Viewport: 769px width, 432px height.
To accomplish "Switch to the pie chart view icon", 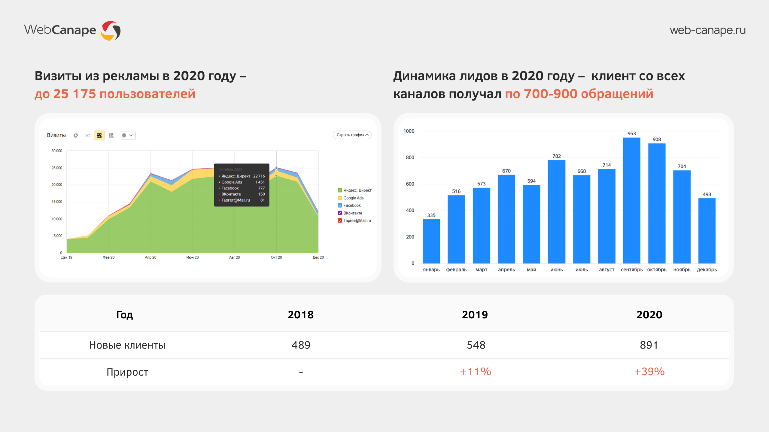I will click(76, 135).
